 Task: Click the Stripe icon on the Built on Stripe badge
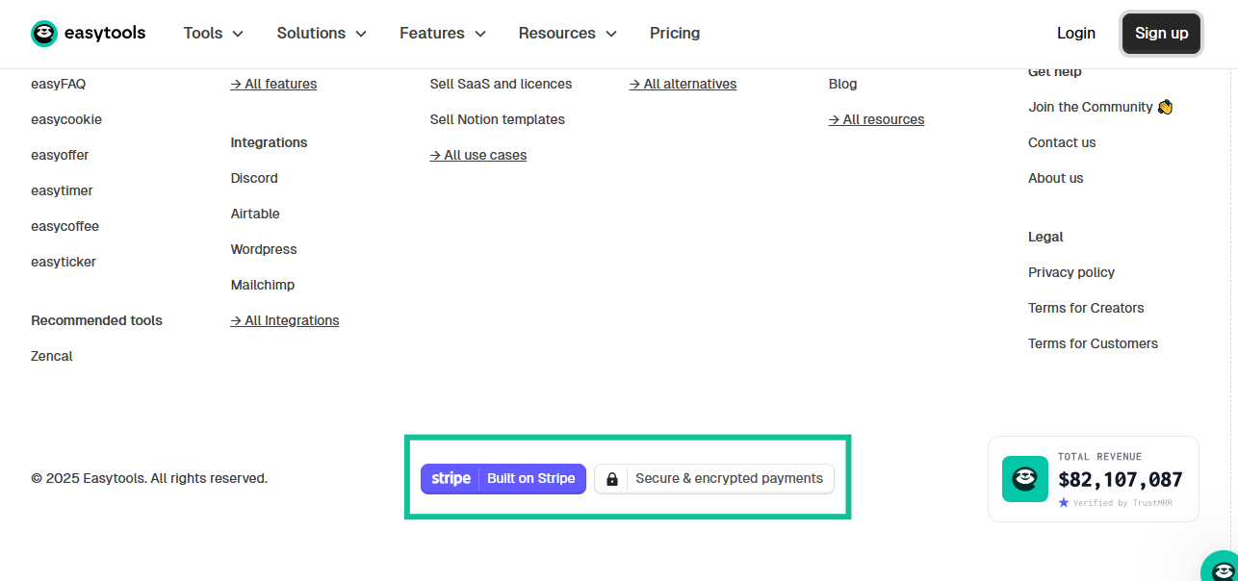tap(450, 478)
